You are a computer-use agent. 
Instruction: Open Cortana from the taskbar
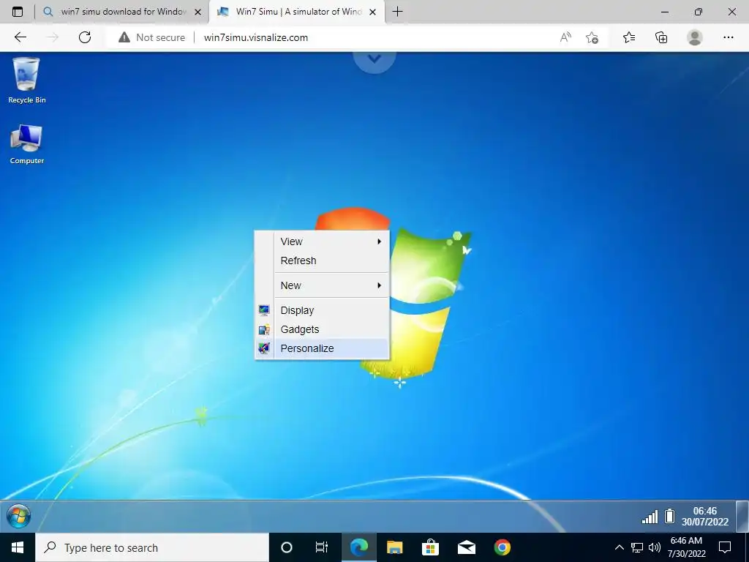(x=287, y=547)
